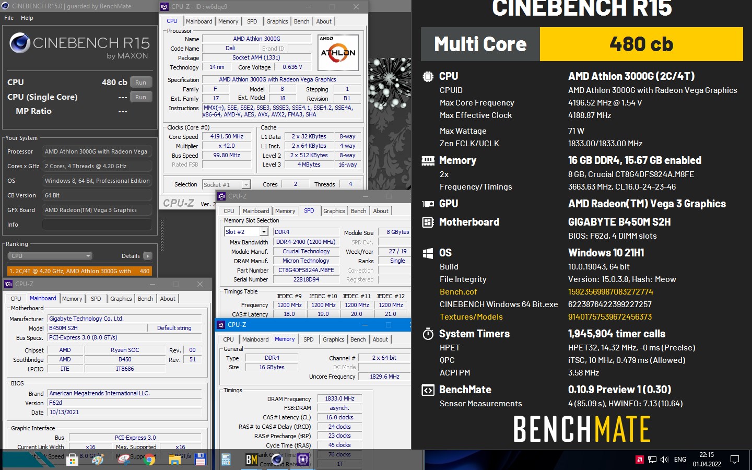Close the top CPU-Z ID w6dqe9 window

click(356, 7)
